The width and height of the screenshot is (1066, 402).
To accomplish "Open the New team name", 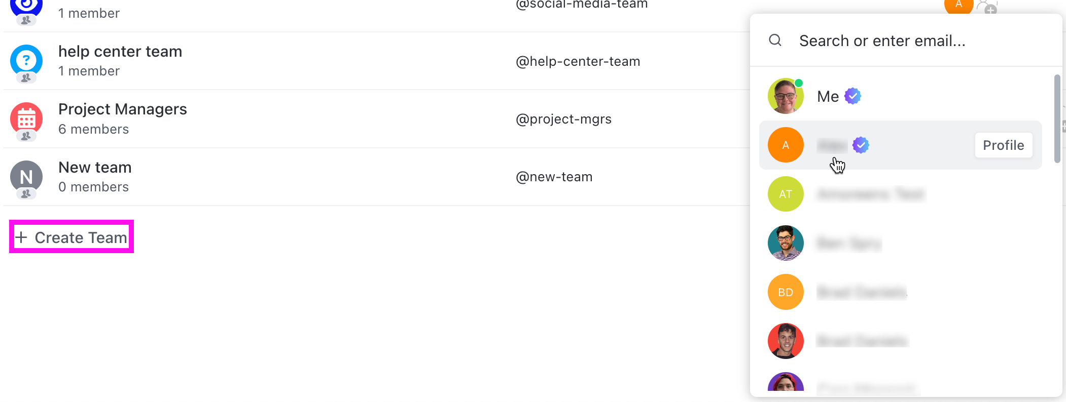I will click(95, 168).
